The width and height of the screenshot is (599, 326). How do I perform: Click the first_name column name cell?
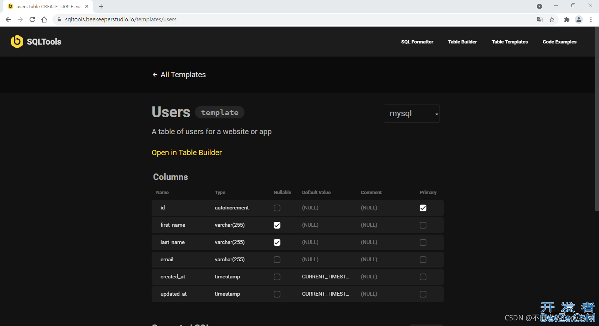pyautogui.click(x=173, y=225)
